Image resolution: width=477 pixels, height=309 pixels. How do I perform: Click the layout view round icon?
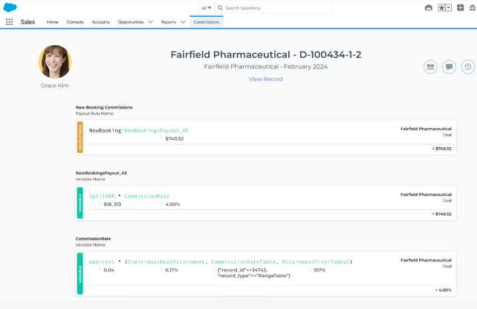[431, 67]
